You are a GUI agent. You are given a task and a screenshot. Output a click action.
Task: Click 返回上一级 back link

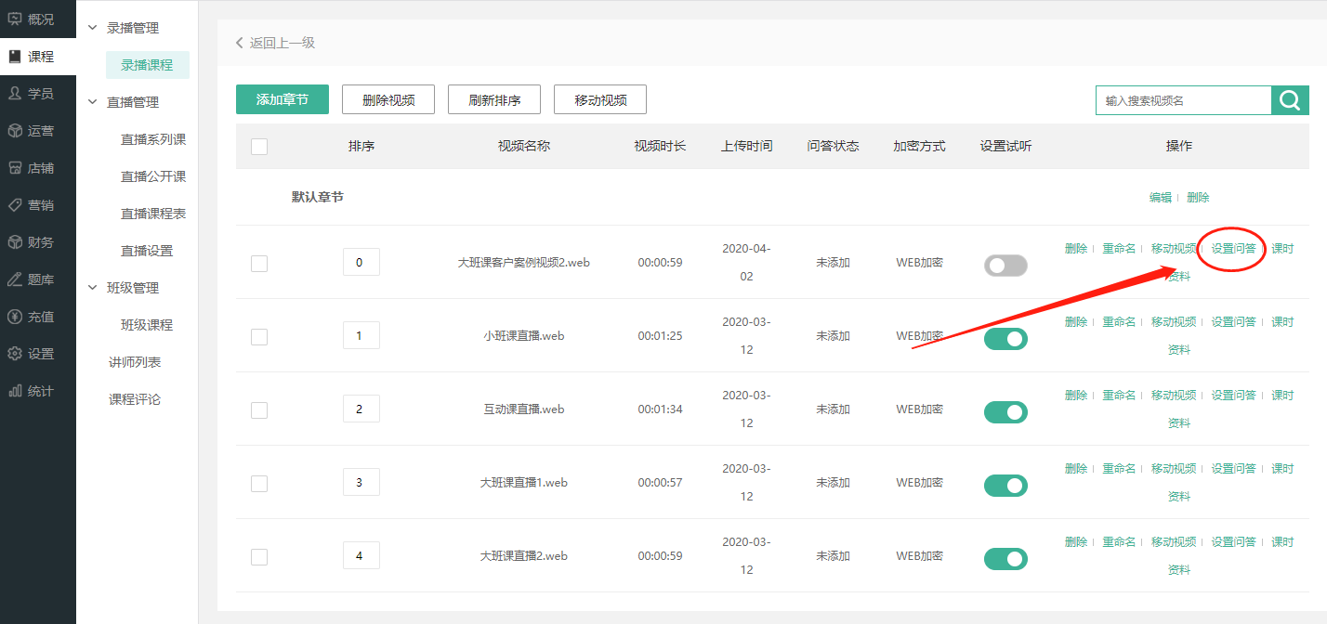[x=276, y=43]
